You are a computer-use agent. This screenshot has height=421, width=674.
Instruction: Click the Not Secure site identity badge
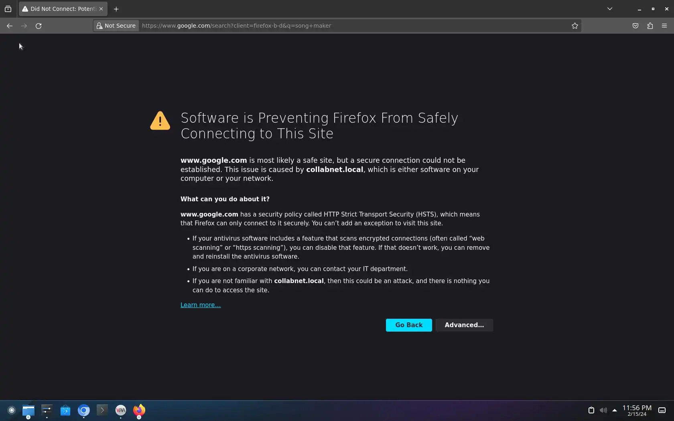tap(116, 26)
